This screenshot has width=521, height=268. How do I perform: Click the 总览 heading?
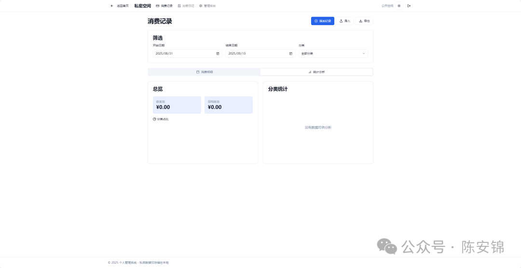158,89
